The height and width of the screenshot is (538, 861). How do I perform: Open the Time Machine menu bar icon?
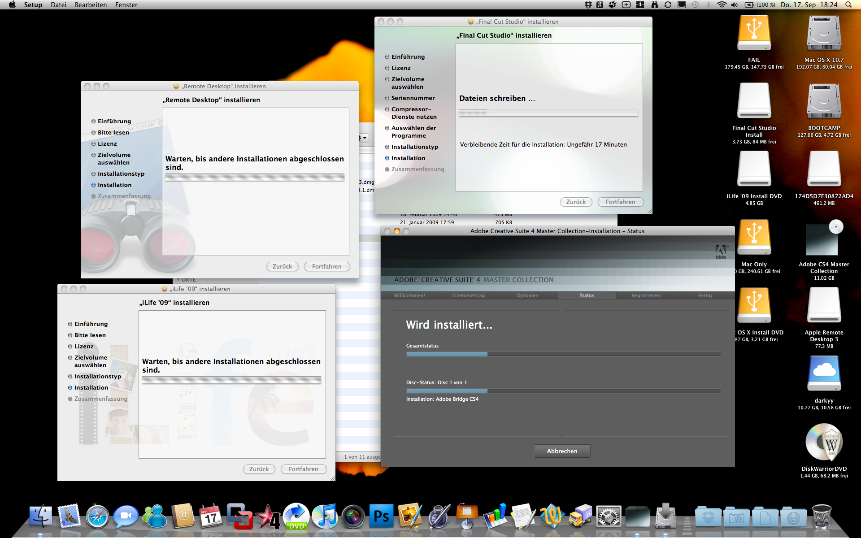pyautogui.click(x=695, y=4)
